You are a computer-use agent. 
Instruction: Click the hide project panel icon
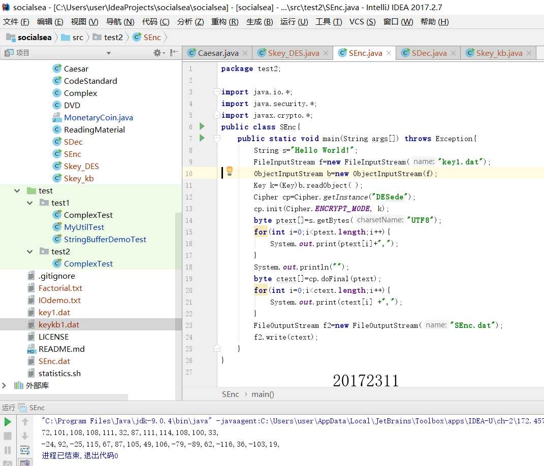[x=174, y=53]
